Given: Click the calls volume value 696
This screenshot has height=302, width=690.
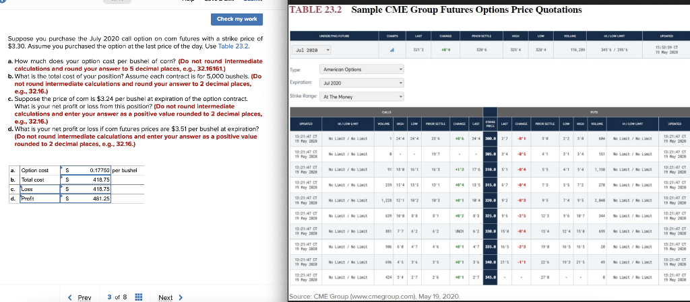Looking at the screenshot, I should 389,262.
